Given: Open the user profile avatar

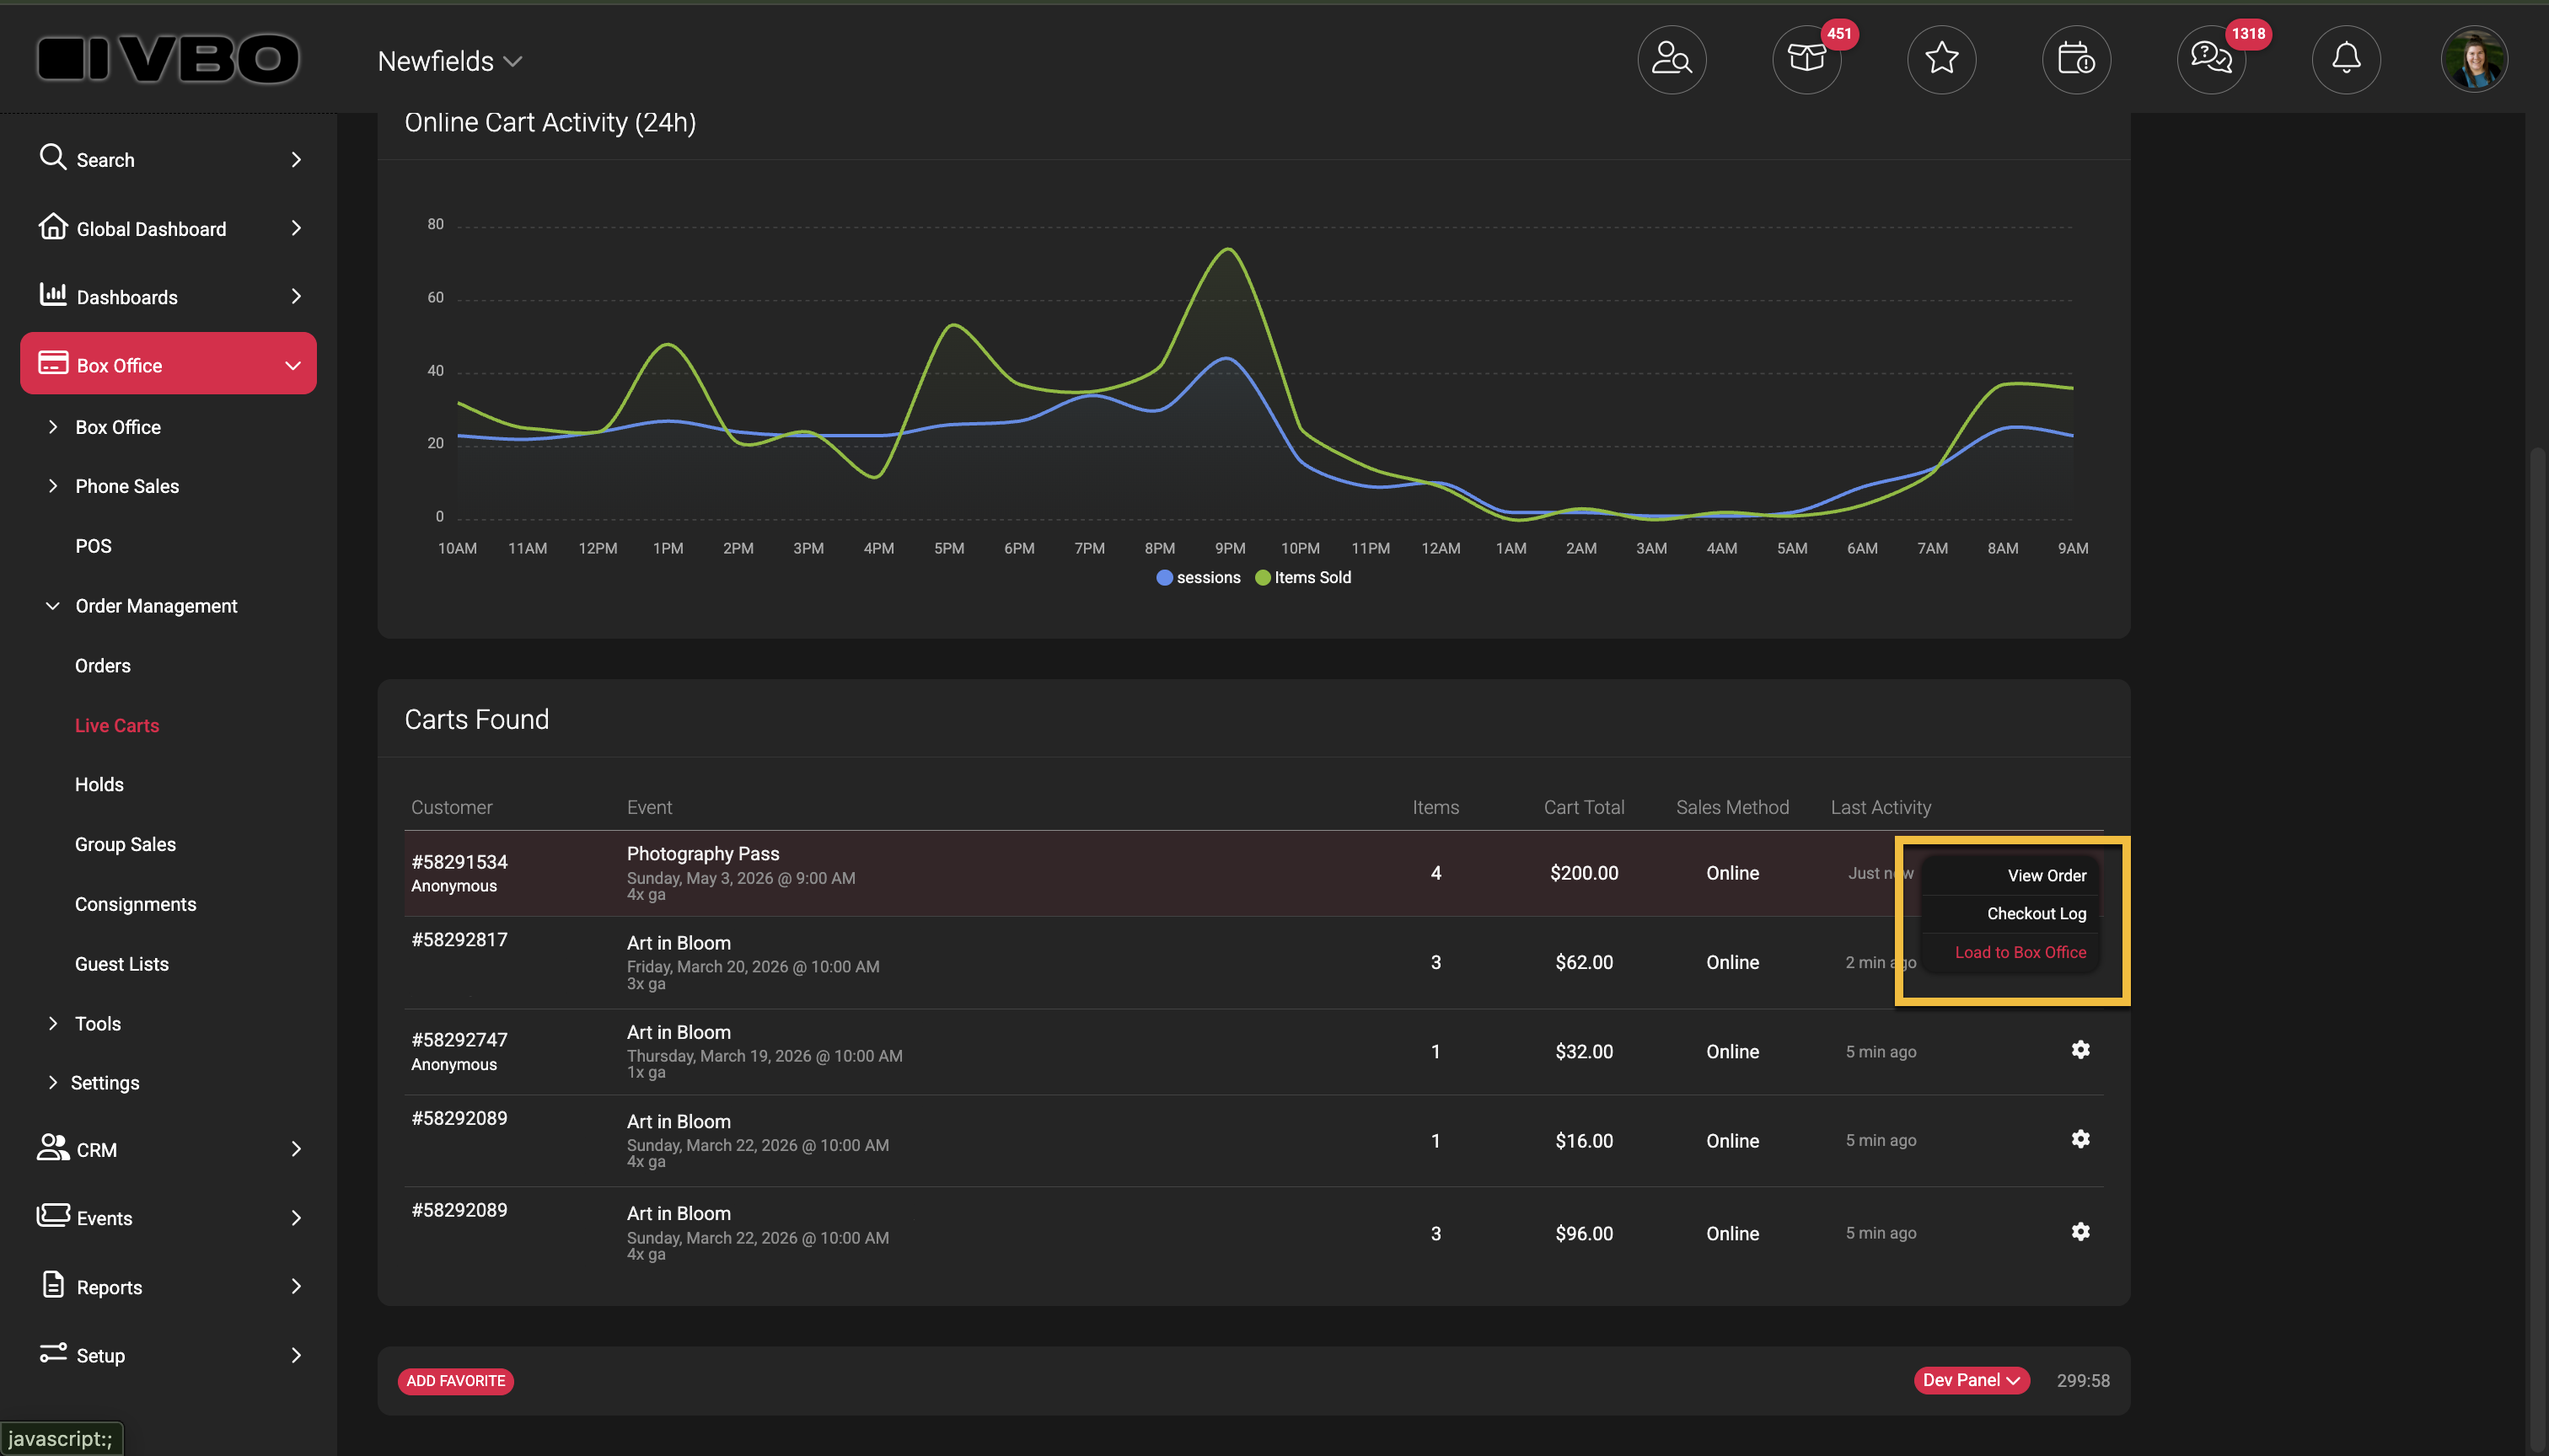Looking at the screenshot, I should click(x=2474, y=59).
